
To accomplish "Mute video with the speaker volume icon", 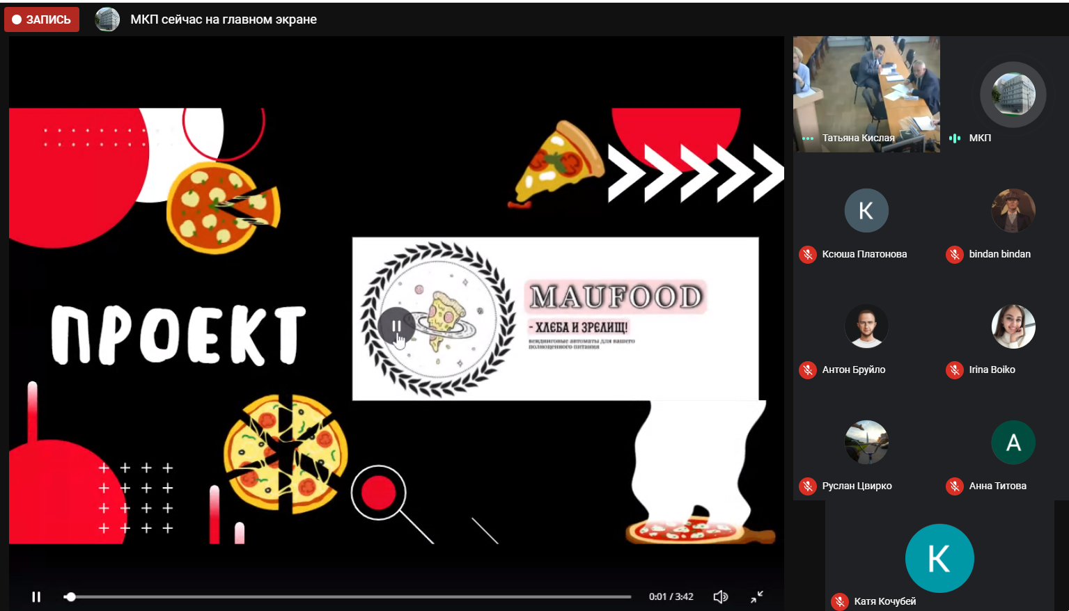I will [721, 596].
